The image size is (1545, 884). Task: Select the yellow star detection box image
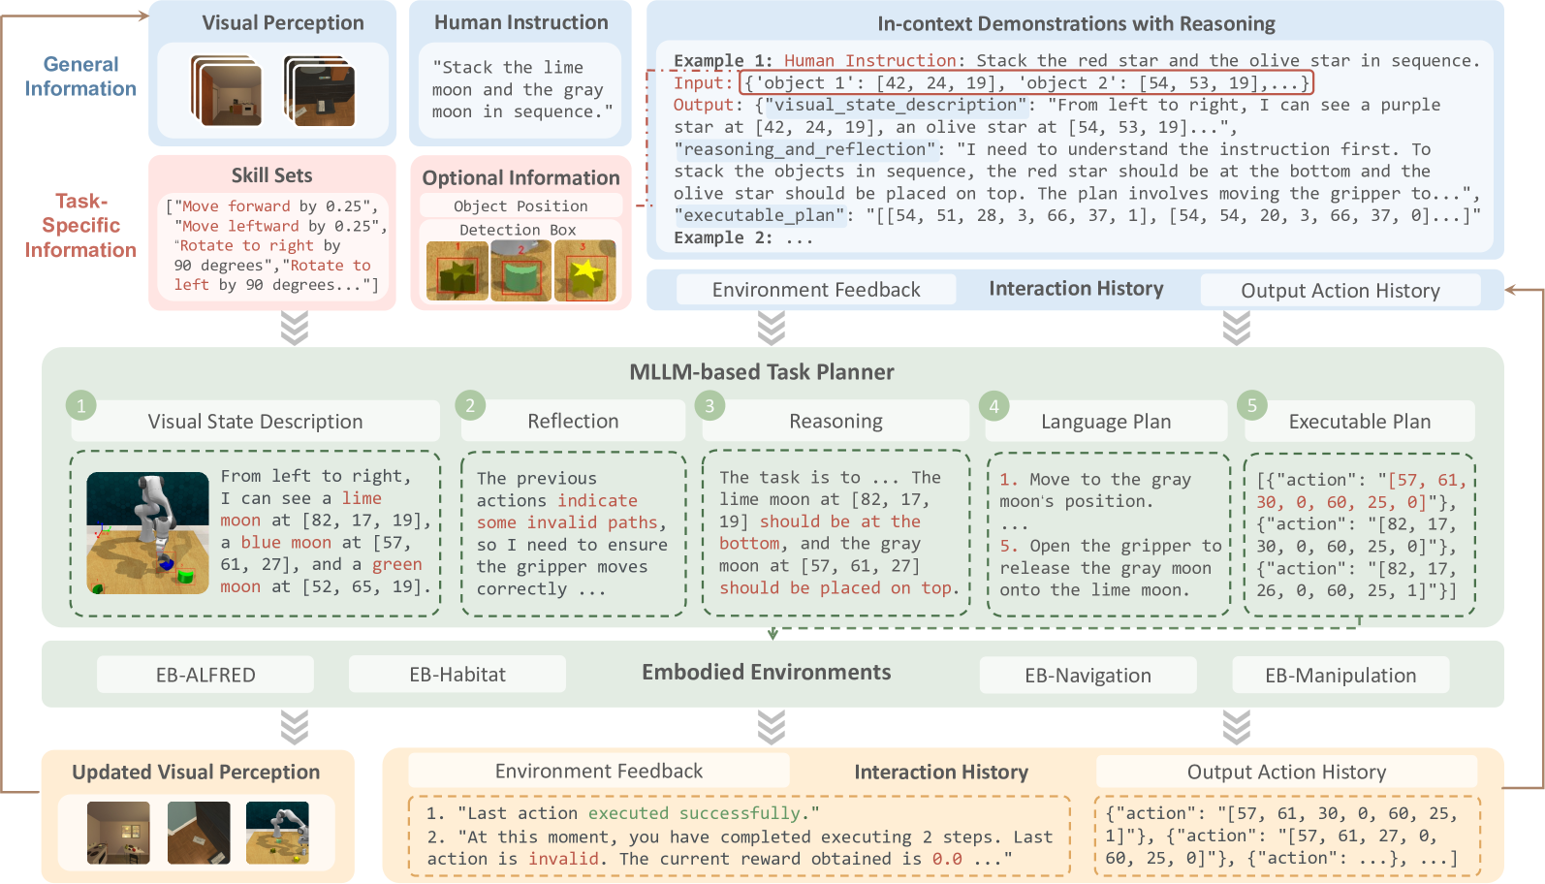(584, 271)
